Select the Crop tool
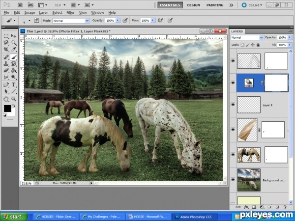This screenshot has width=295, height=221. coord(6,49)
